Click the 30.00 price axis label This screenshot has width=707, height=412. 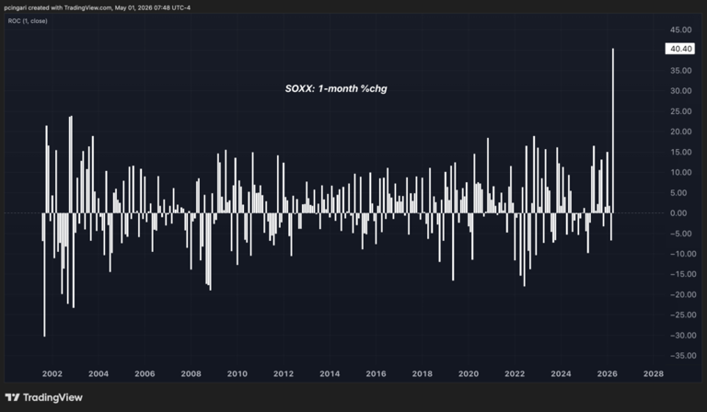coord(680,91)
